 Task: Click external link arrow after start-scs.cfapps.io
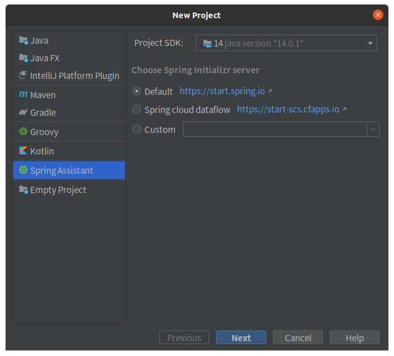pos(345,109)
